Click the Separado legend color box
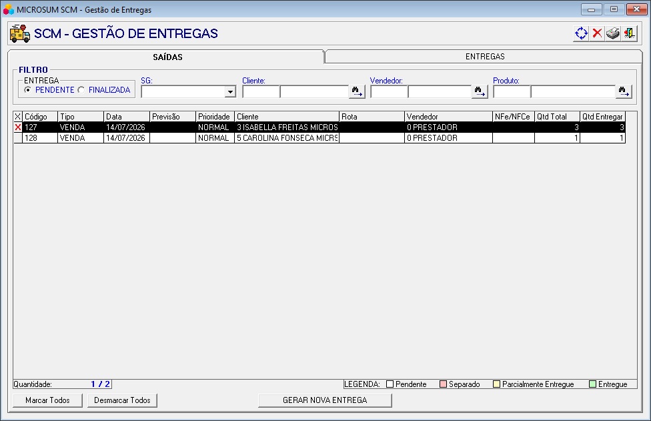The height and width of the screenshot is (421, 651). (443, 384)
